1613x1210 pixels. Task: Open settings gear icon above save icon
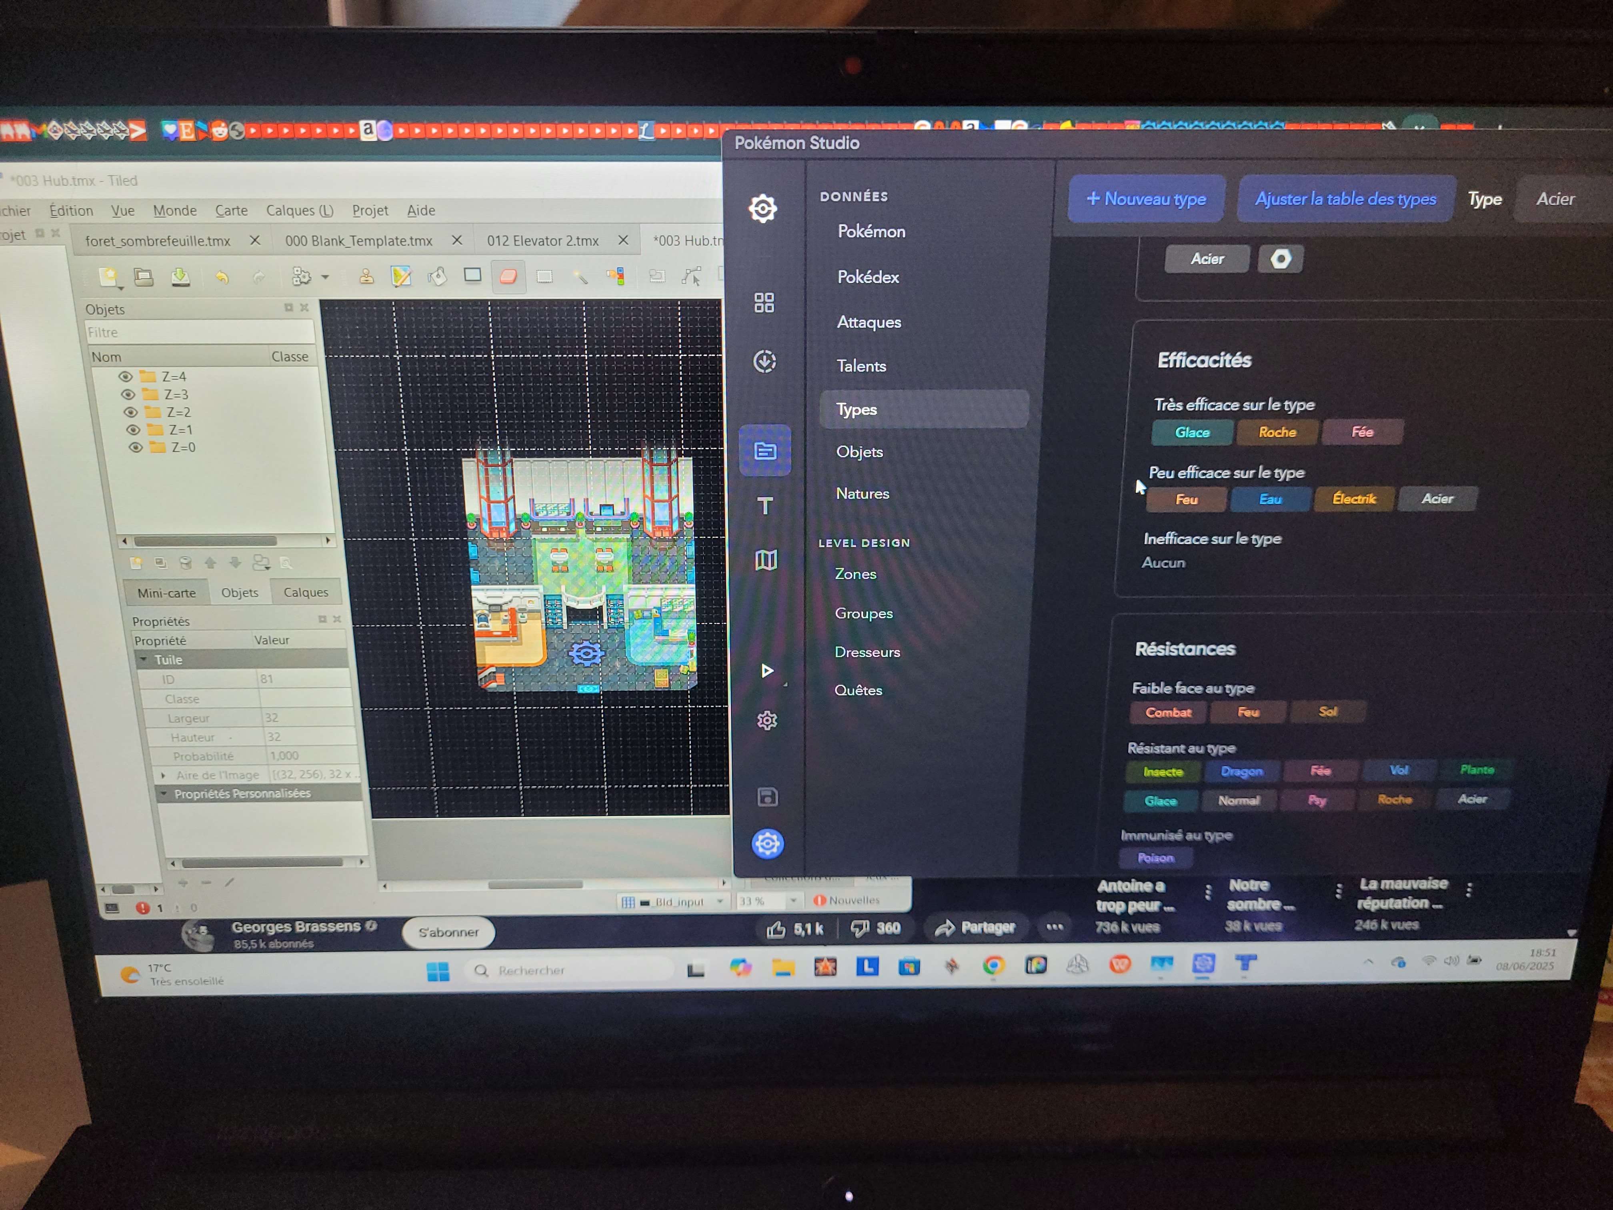[766, 721]
